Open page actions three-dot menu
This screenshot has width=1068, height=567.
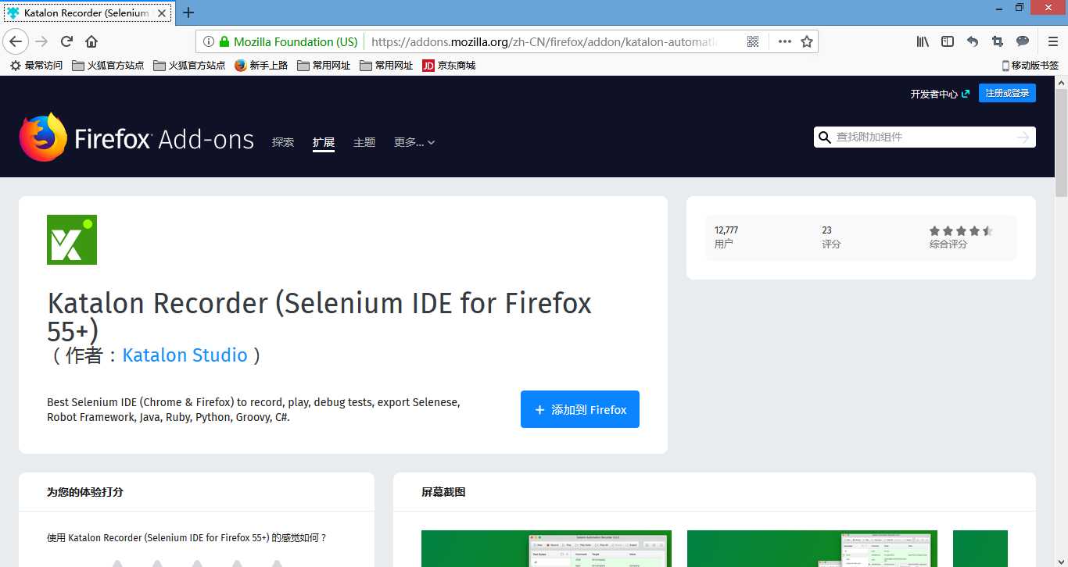click(x=784, y=41)
